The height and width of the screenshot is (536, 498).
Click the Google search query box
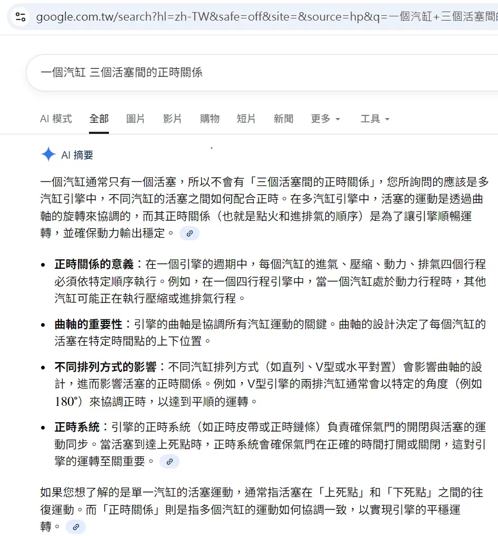tap(253, 73)
